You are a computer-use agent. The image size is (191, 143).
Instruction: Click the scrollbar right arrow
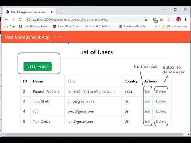coord(188,134)
